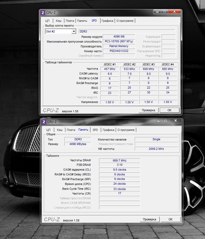Click OK in the window with JEDEC table

click(x=170, y=110)
